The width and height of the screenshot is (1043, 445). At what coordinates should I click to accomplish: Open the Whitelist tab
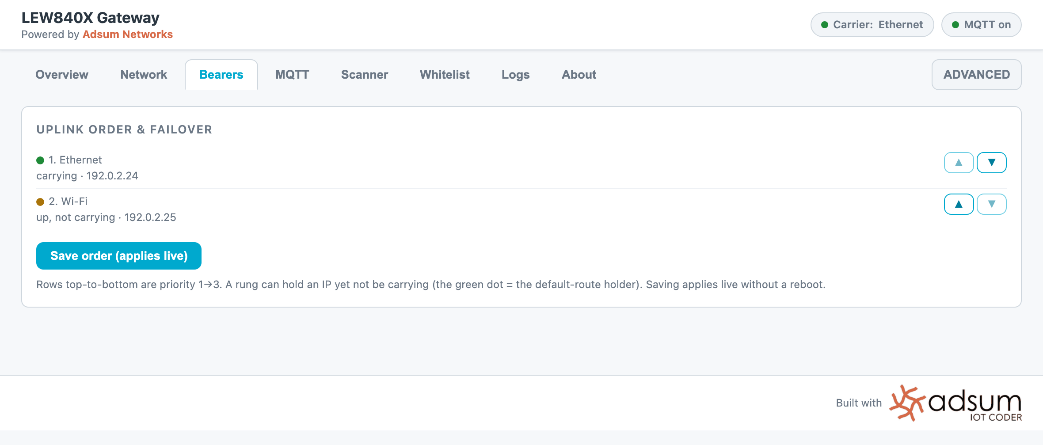pyautogui.click(x=445, y=75)
